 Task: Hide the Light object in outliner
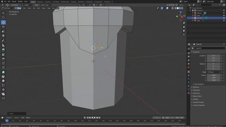[x=224, y=20]
